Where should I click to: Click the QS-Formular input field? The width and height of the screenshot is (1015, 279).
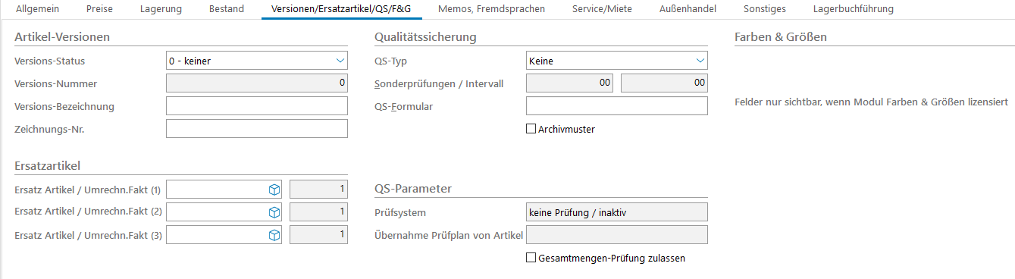[617, 106]
